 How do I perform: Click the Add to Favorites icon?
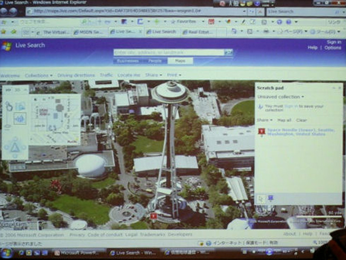(x=14, y=32)
